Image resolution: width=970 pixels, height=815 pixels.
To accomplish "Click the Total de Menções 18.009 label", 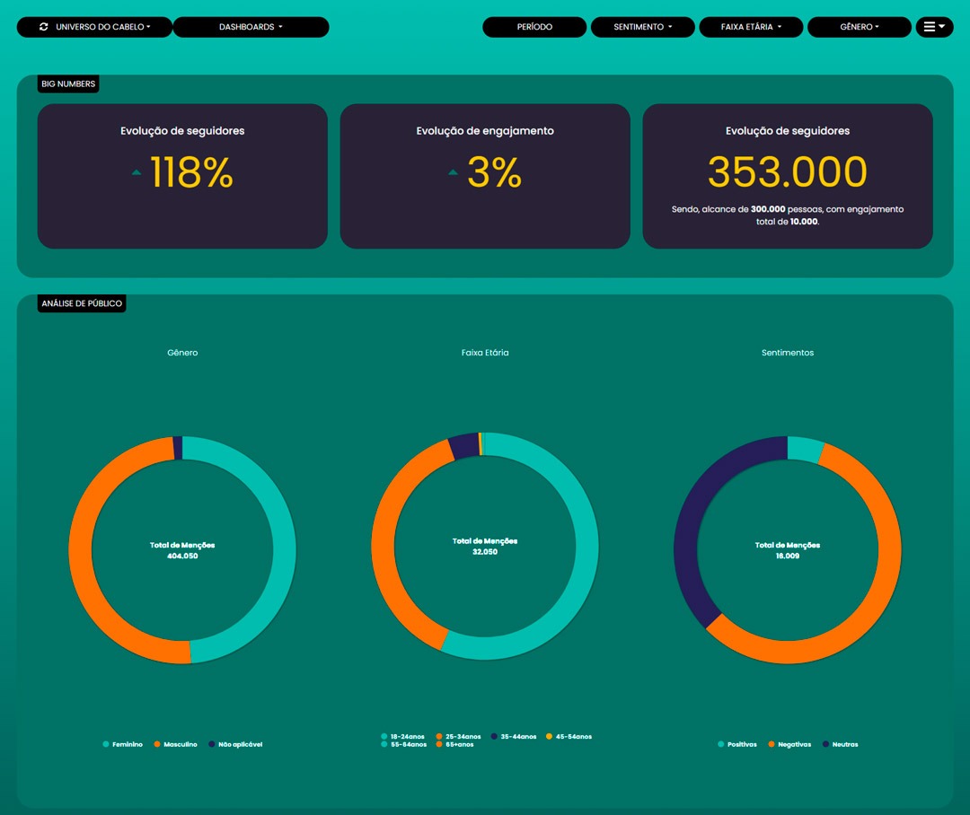I will tap(788, 550).
